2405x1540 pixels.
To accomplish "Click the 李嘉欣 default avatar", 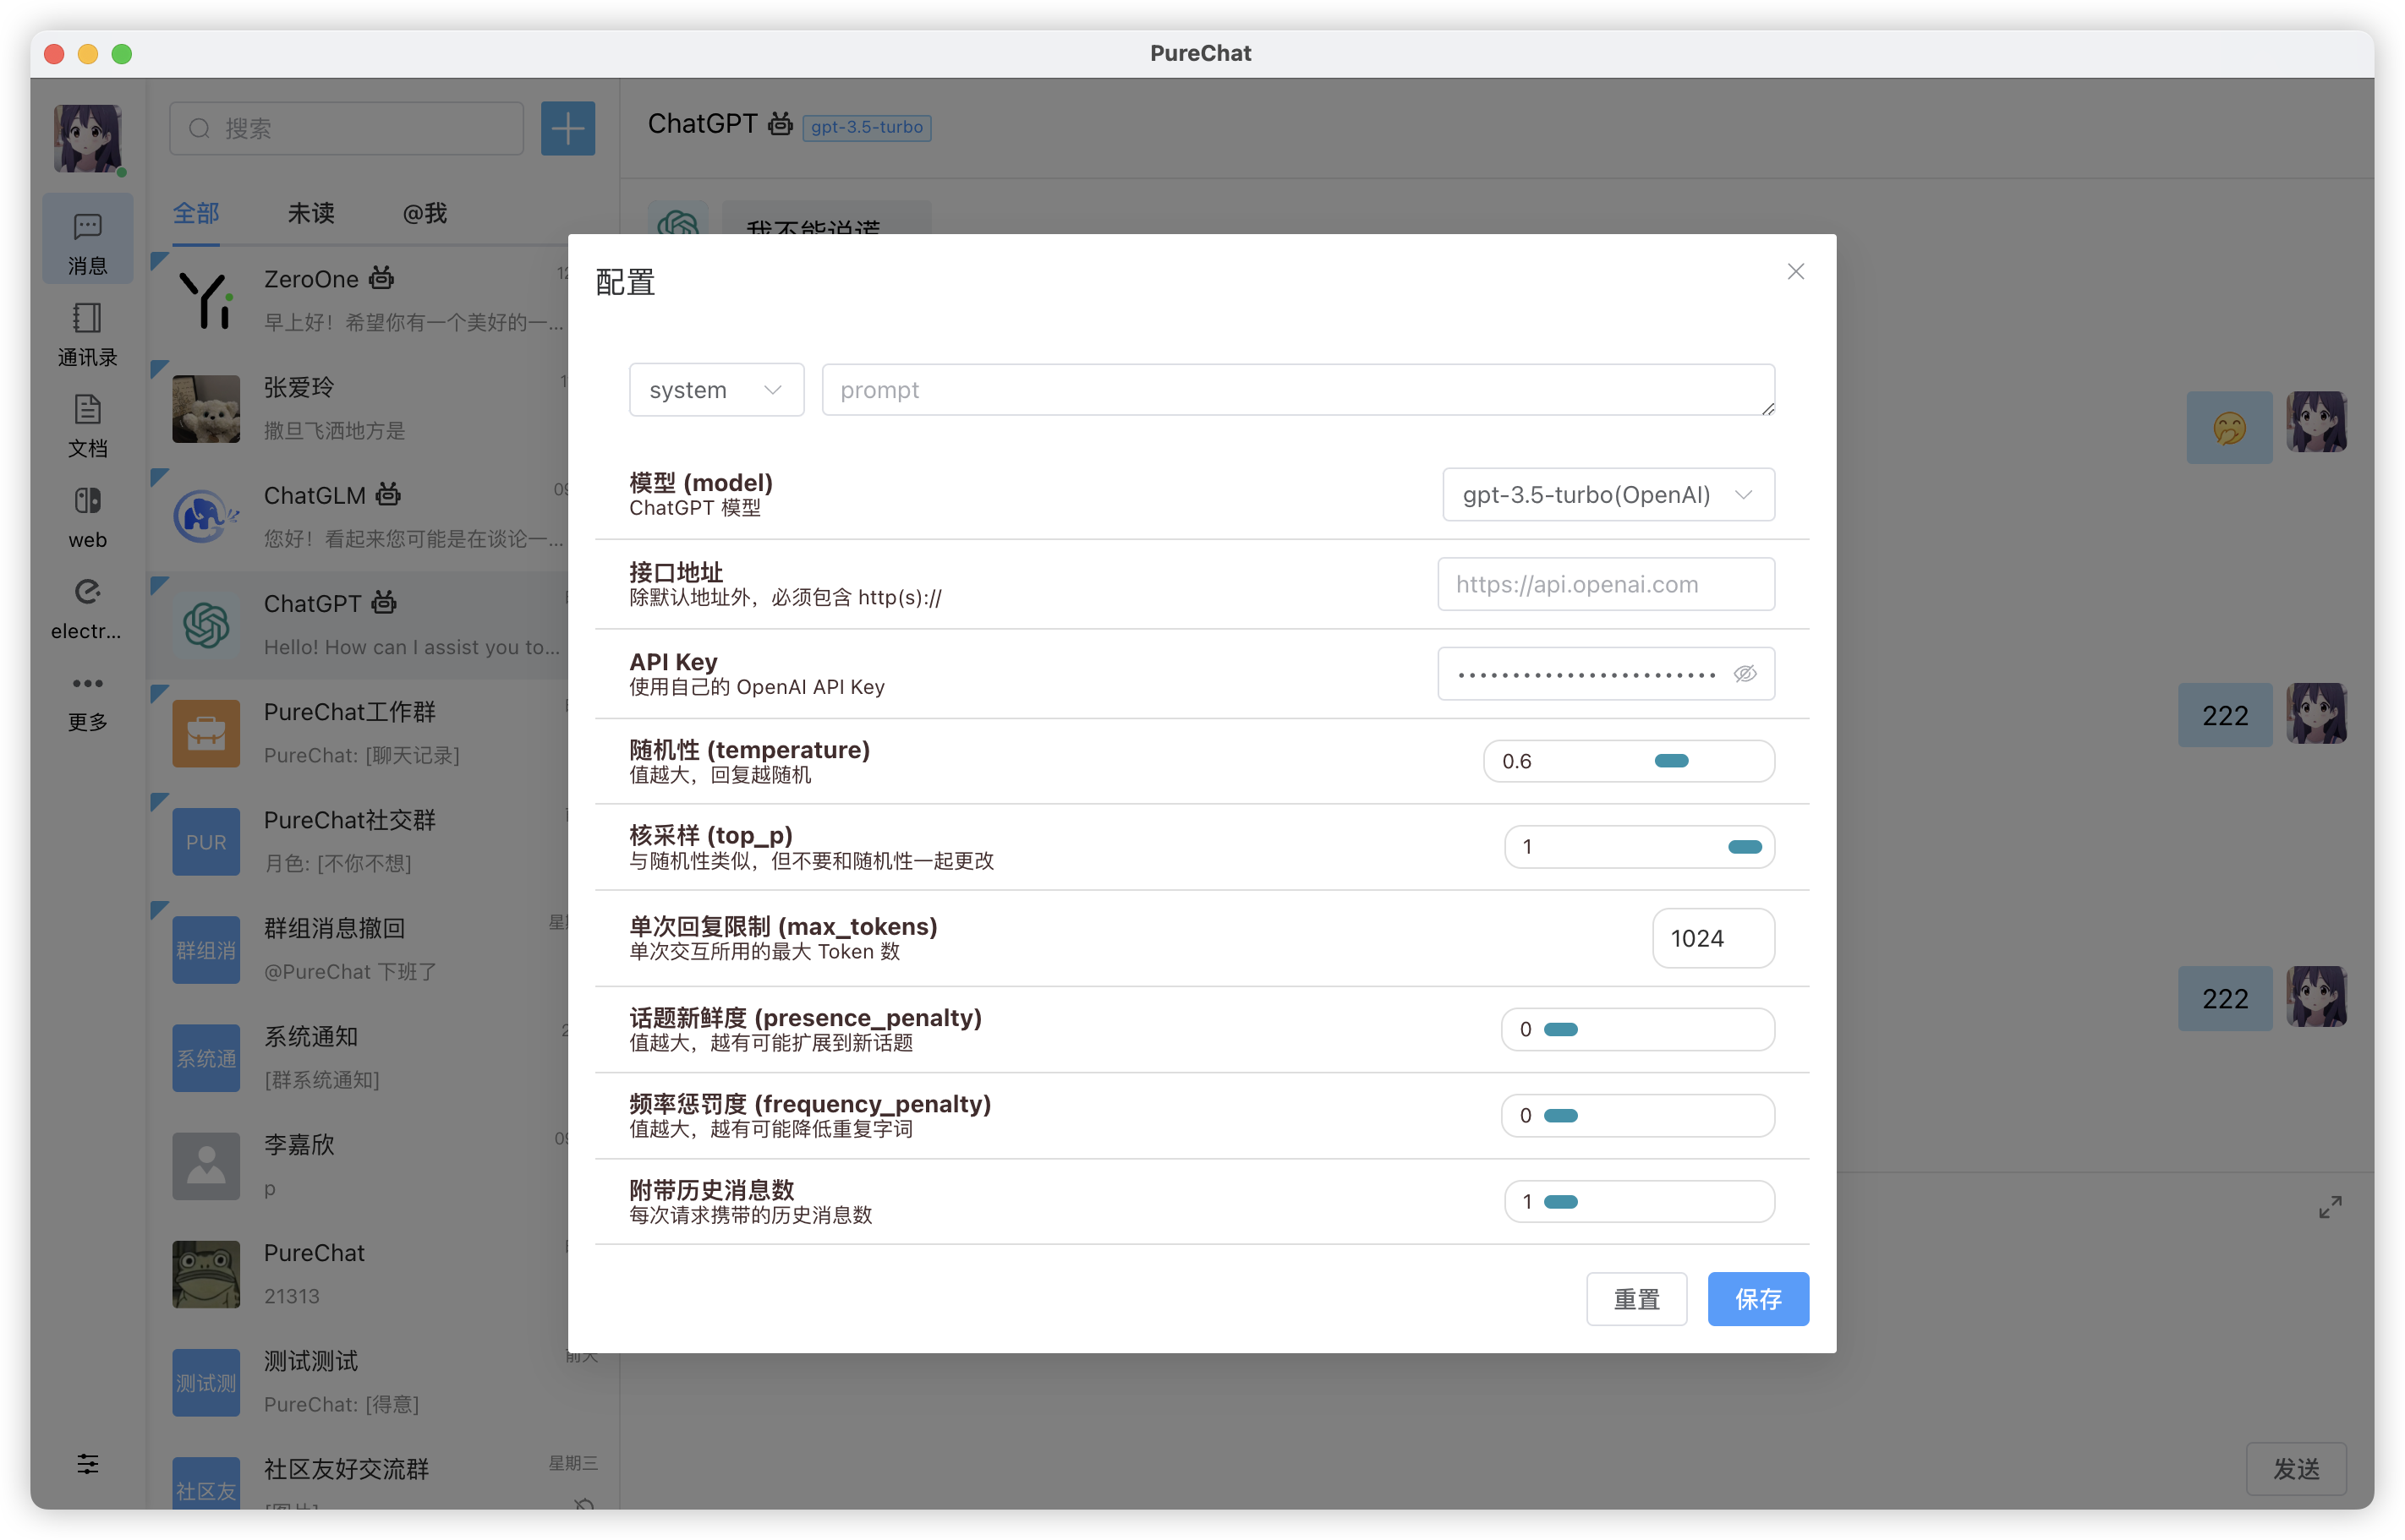I will pos(206,1166).
